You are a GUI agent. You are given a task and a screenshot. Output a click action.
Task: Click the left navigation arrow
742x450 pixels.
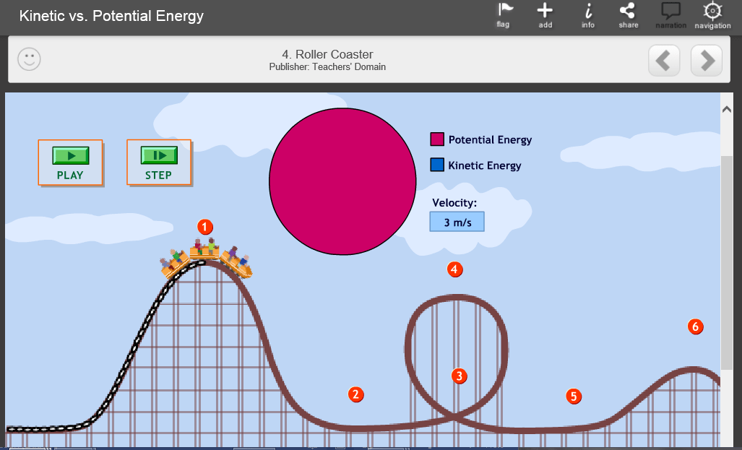point(663,61)
